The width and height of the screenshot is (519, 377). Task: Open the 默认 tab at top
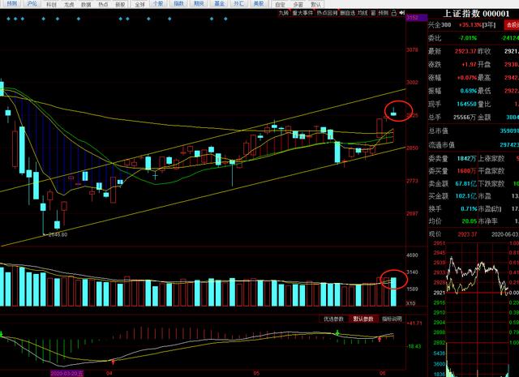(315, 4)
